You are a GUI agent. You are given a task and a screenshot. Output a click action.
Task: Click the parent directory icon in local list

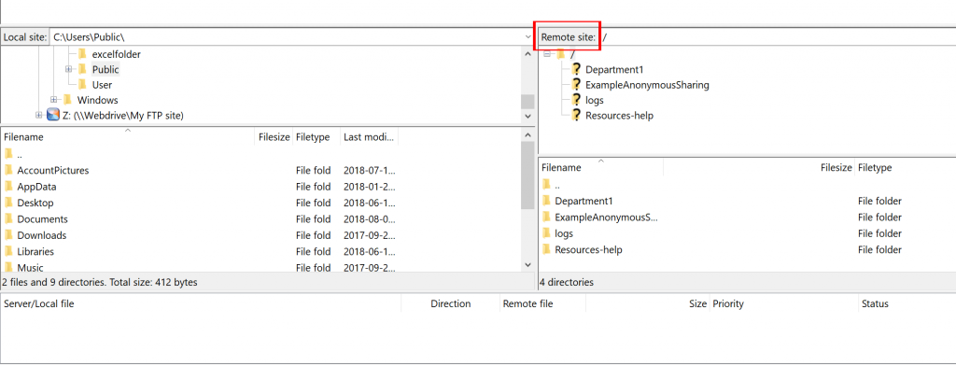point(8,154)
